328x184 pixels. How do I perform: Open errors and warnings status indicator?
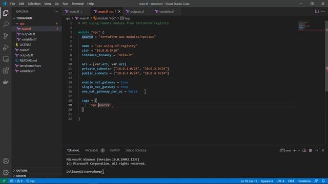point(16,181)
